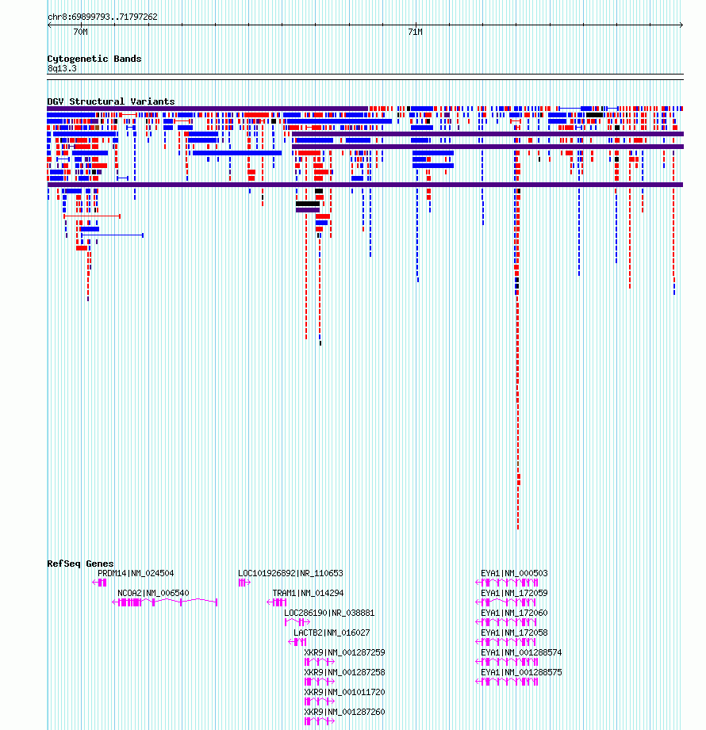Viewport: 706px width, 730px height.
Task: Click the 70M ruler label
Action: click(81, 32)
